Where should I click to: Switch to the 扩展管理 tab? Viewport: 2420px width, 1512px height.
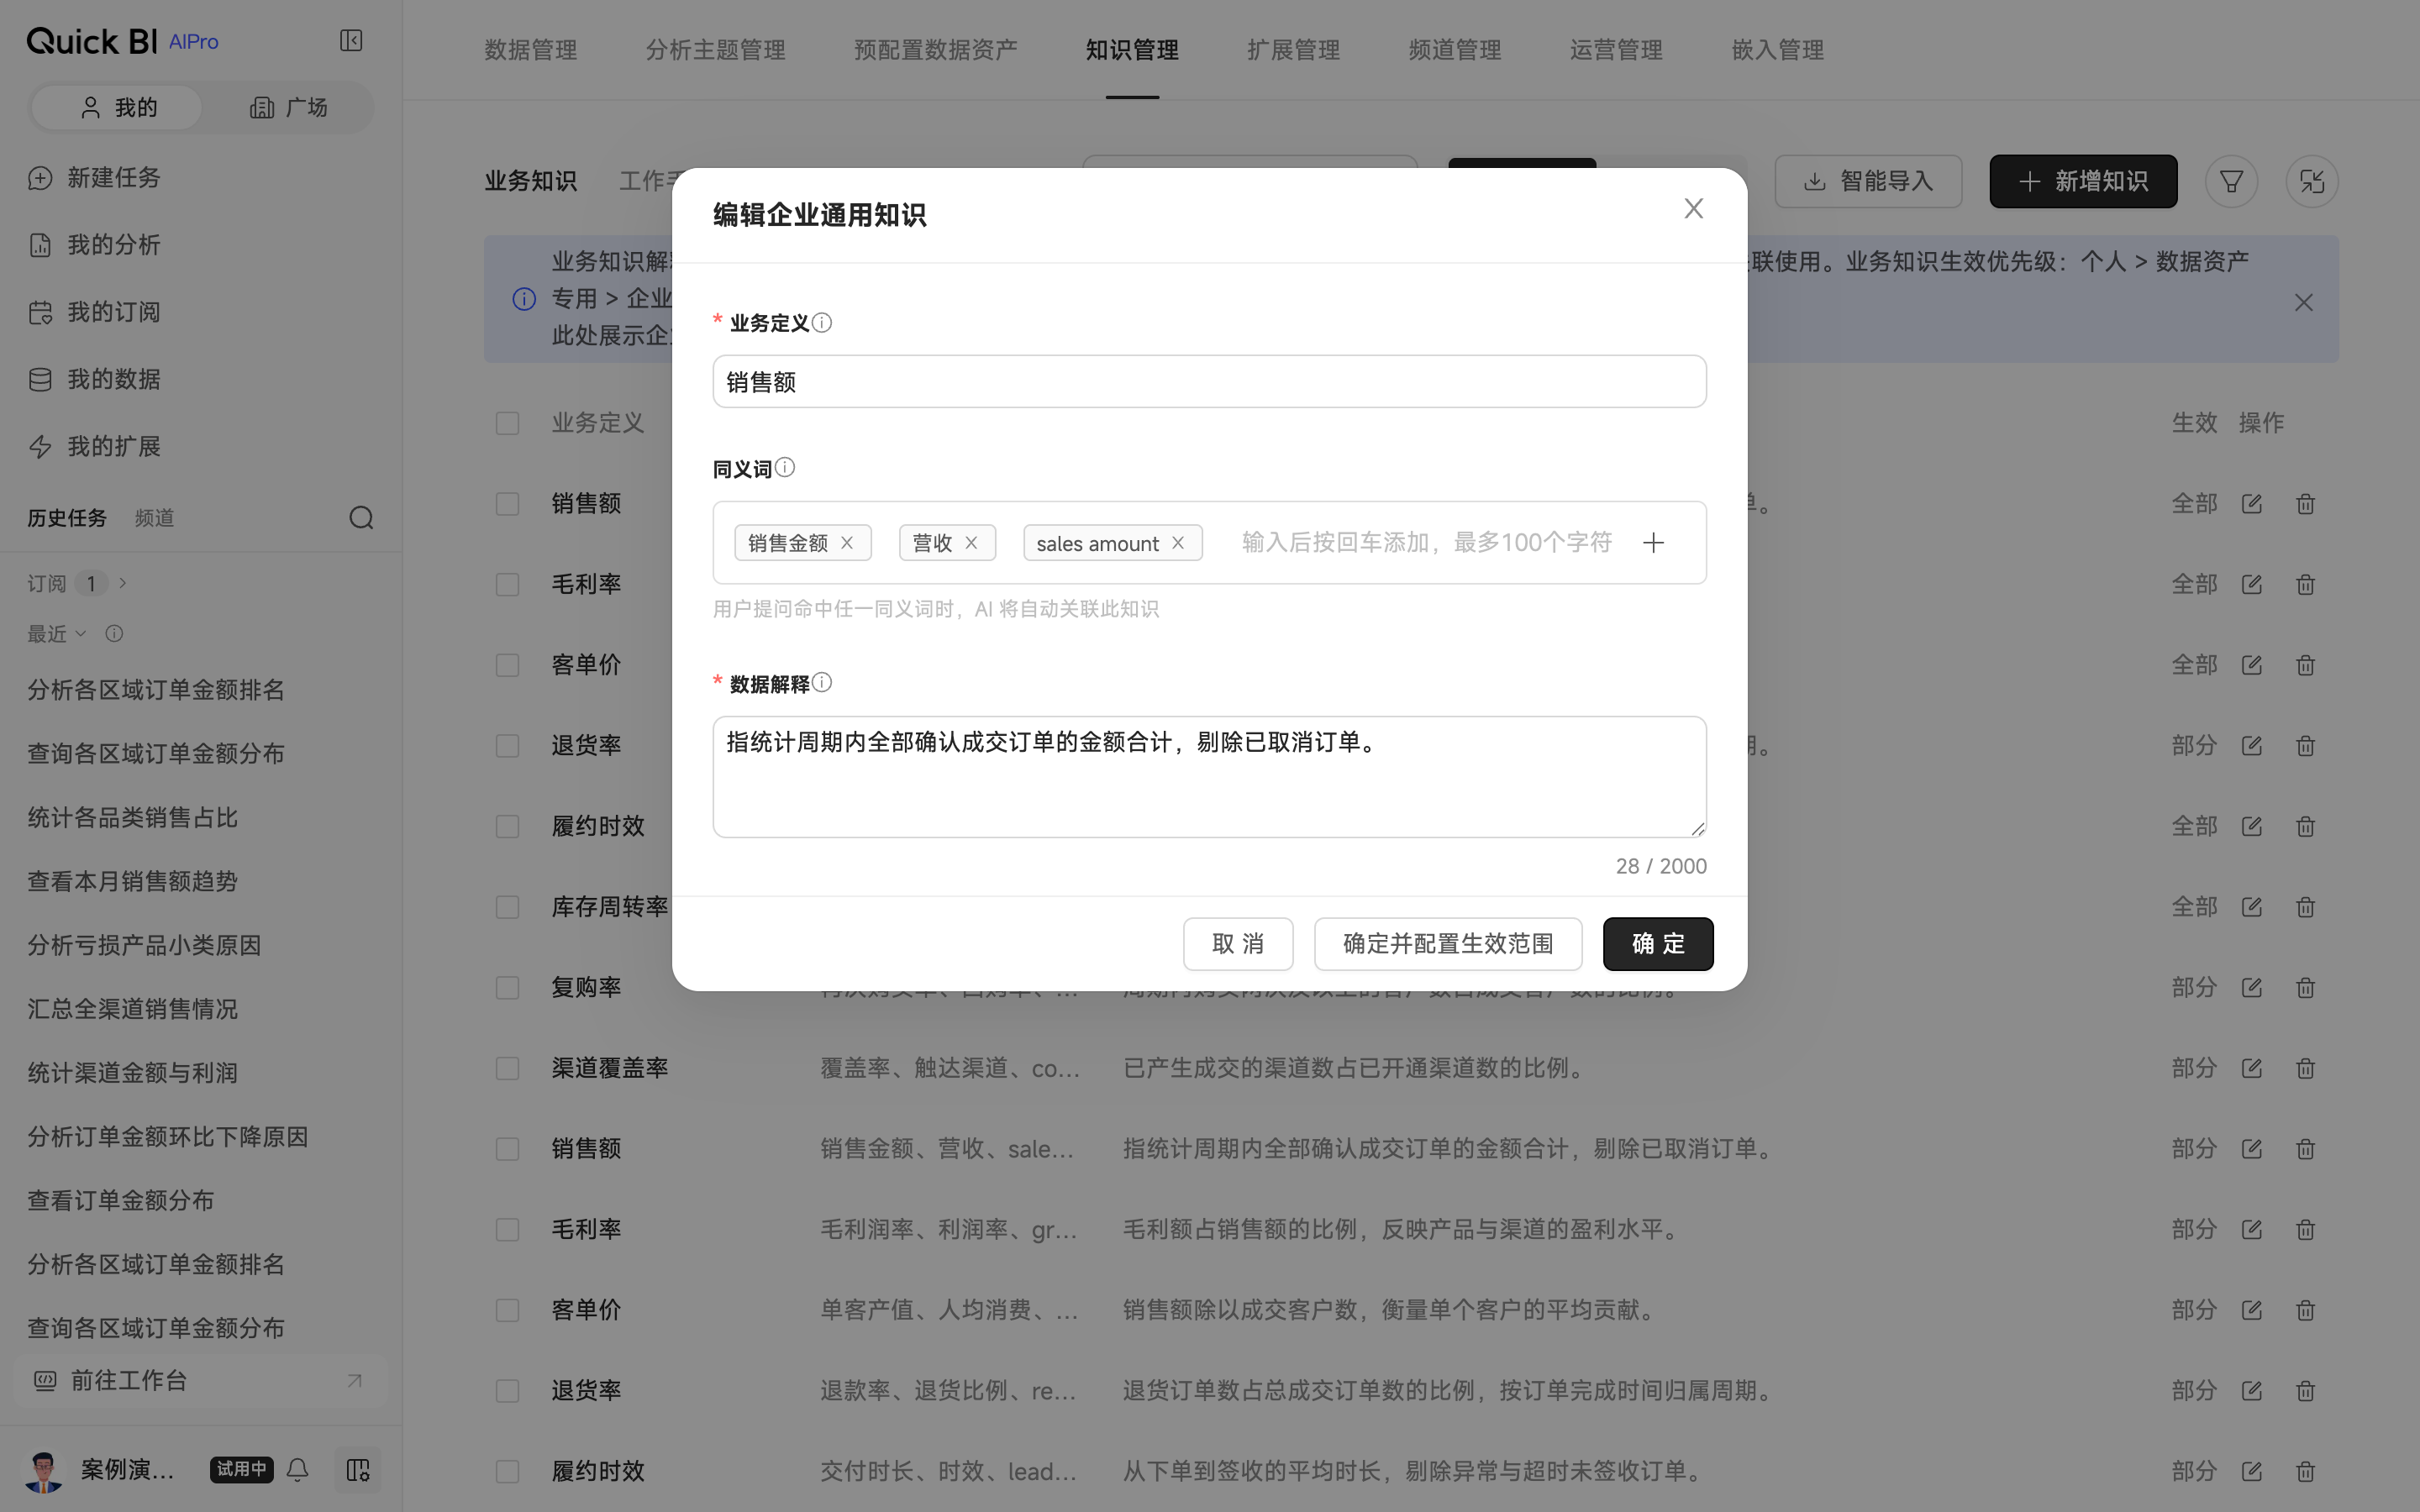(x=1293, y=50)
